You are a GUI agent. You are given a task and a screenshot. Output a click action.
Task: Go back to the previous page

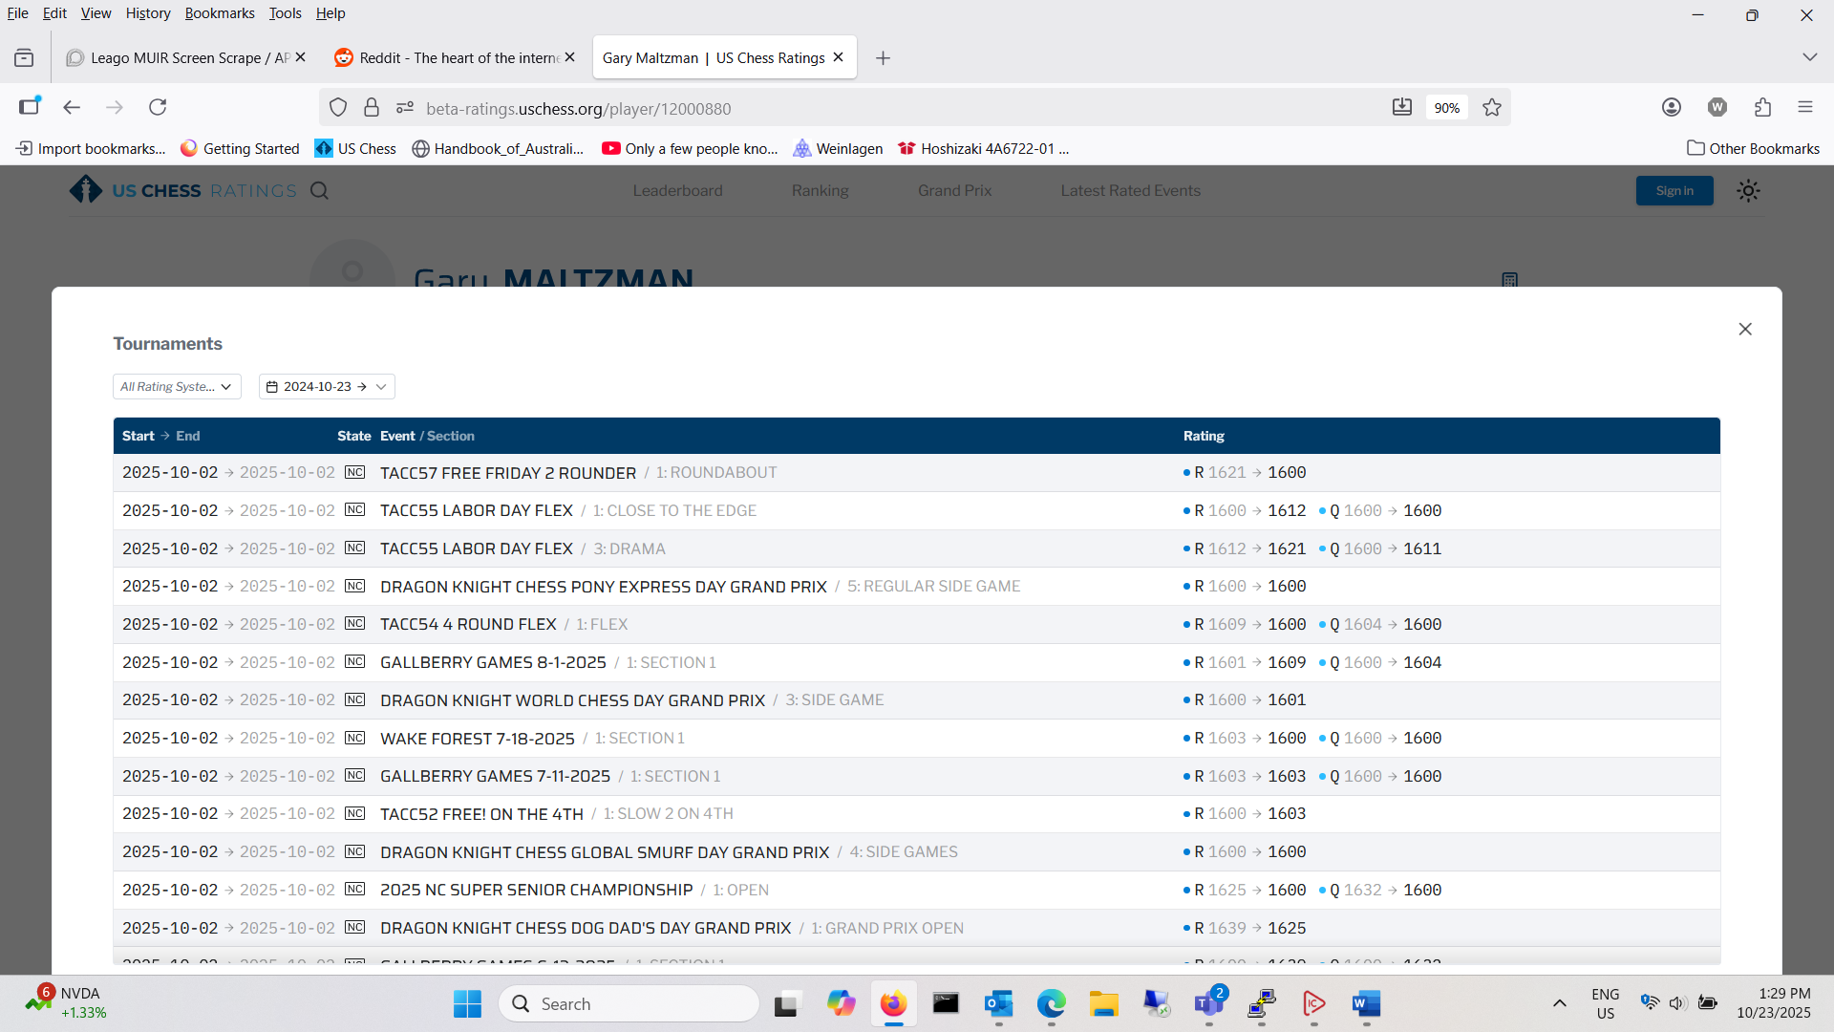(72, 107)
